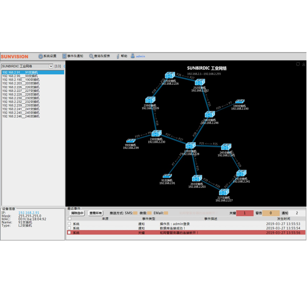Screen dimensions: 308x308
Task: Select the 190交换机 switch node in topology
Action: click(x=240, y=101)
